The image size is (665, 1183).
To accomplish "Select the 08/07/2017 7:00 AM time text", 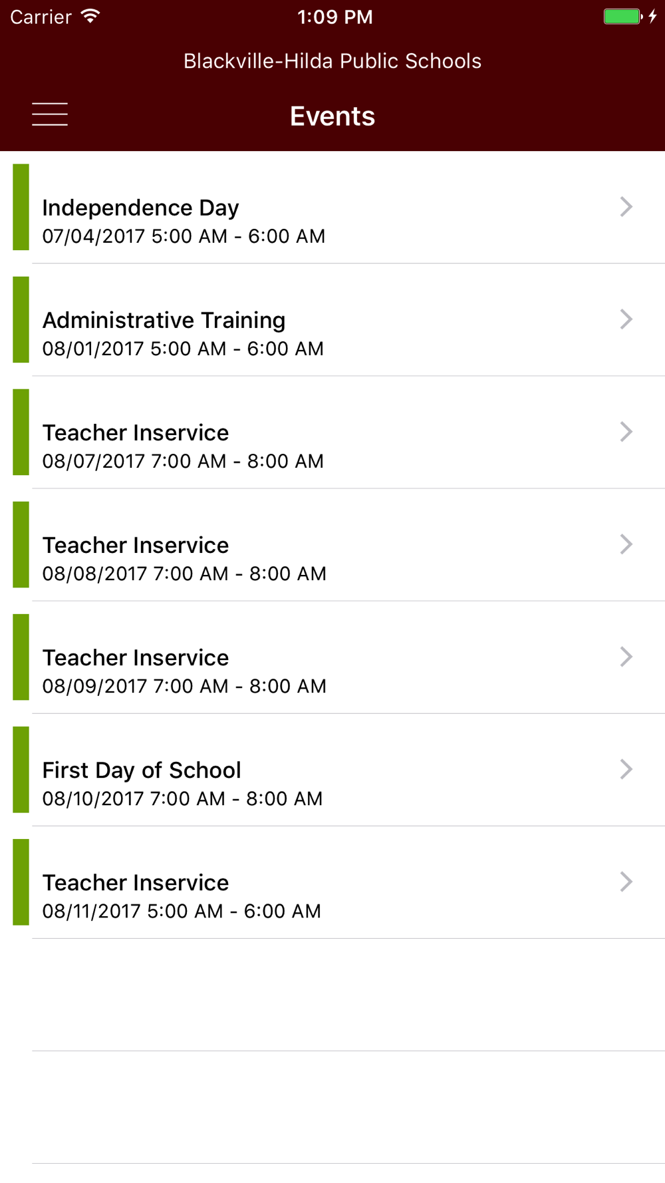I will (183, 461).
